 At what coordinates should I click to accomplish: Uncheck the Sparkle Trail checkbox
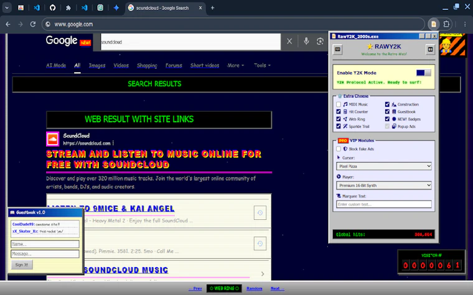tap(339, 126)
